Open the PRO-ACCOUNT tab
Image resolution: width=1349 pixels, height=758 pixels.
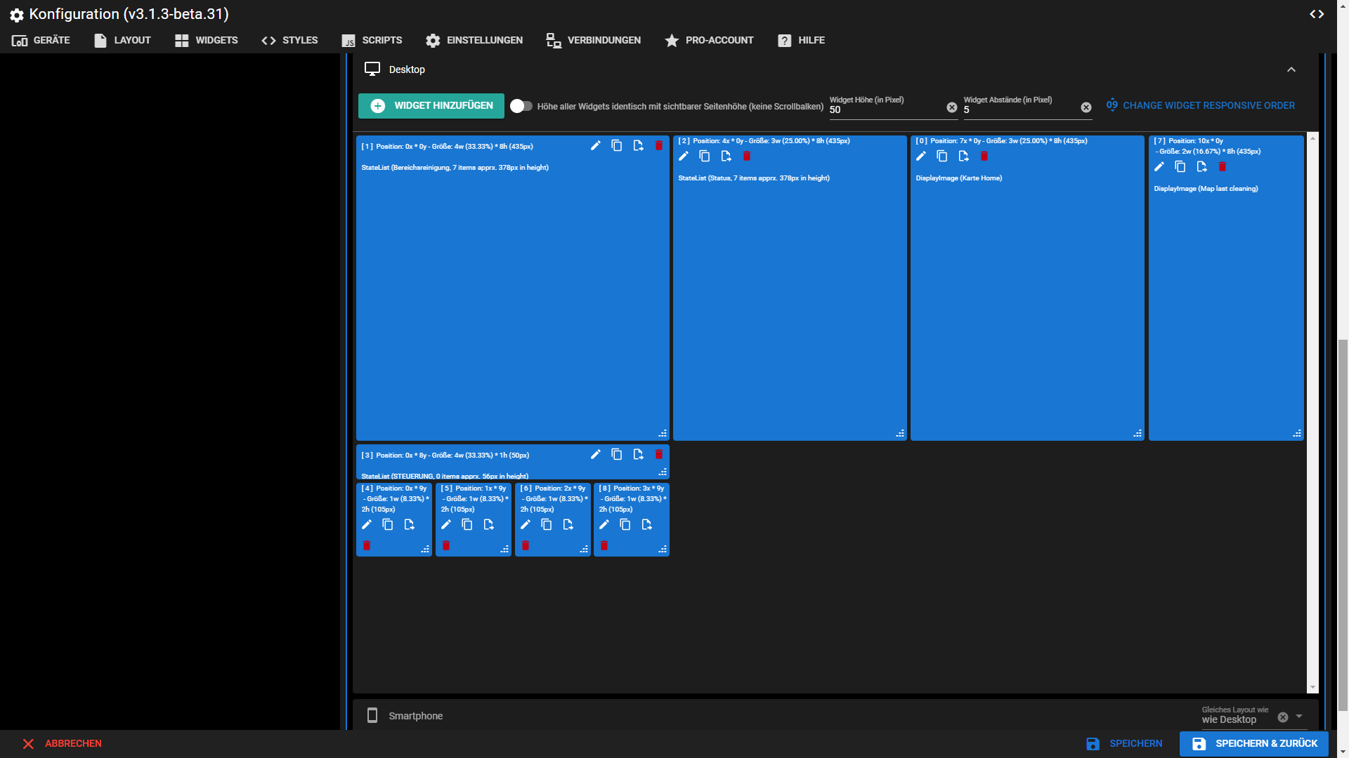click(709, 41)
